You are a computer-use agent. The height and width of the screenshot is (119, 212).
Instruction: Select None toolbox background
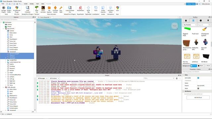[x=207, y=66]
